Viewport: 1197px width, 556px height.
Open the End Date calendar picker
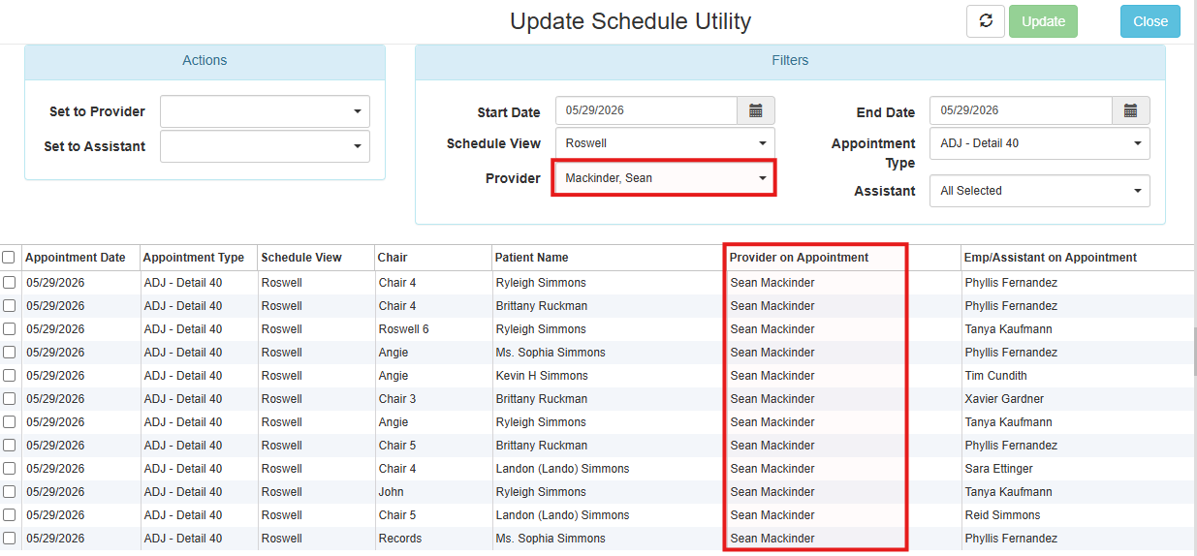(1130, 110)
